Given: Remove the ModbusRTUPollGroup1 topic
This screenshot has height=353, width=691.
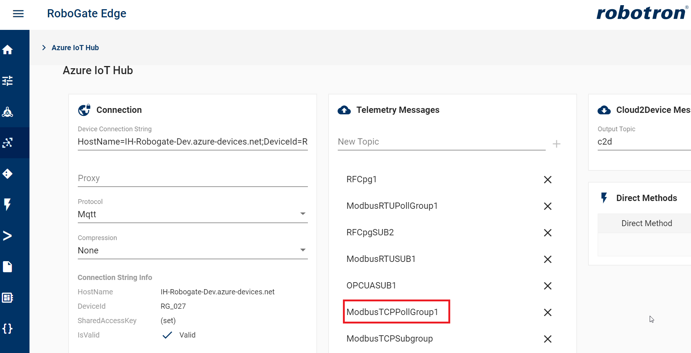Looking at the screenshot, I should point(548,206).
